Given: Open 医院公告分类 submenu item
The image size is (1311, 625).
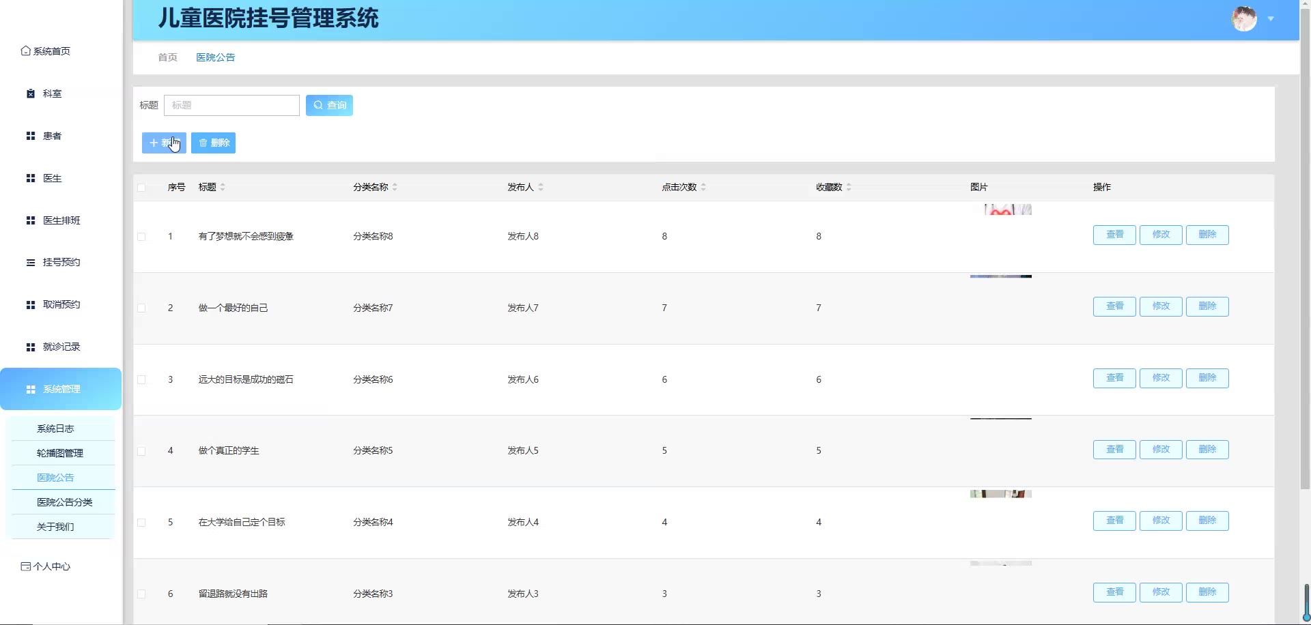Looking at the screenshot, I should click(x=63, y=502).
